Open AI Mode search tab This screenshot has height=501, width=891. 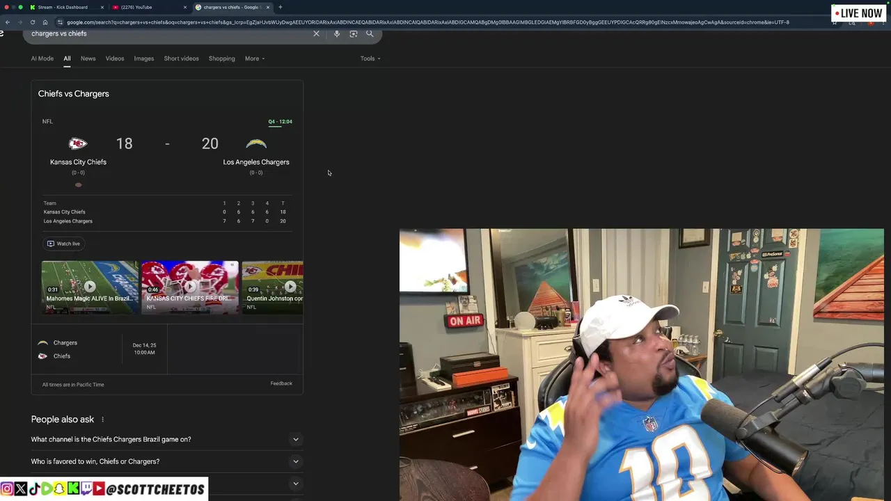(x=42, y=58)
